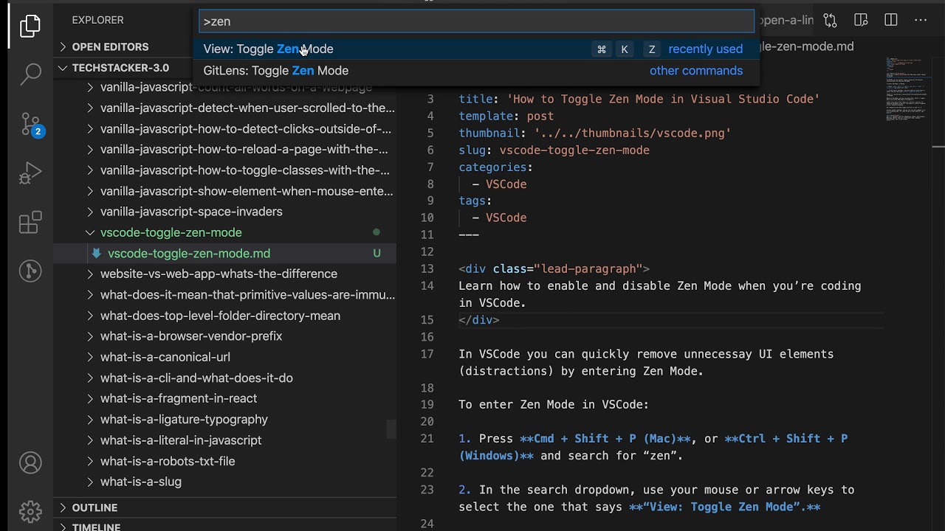The image size is (945, 531).
Task: Select vanilla-javascript-show-element-when-mouse-enters folder
Action: 247,191
